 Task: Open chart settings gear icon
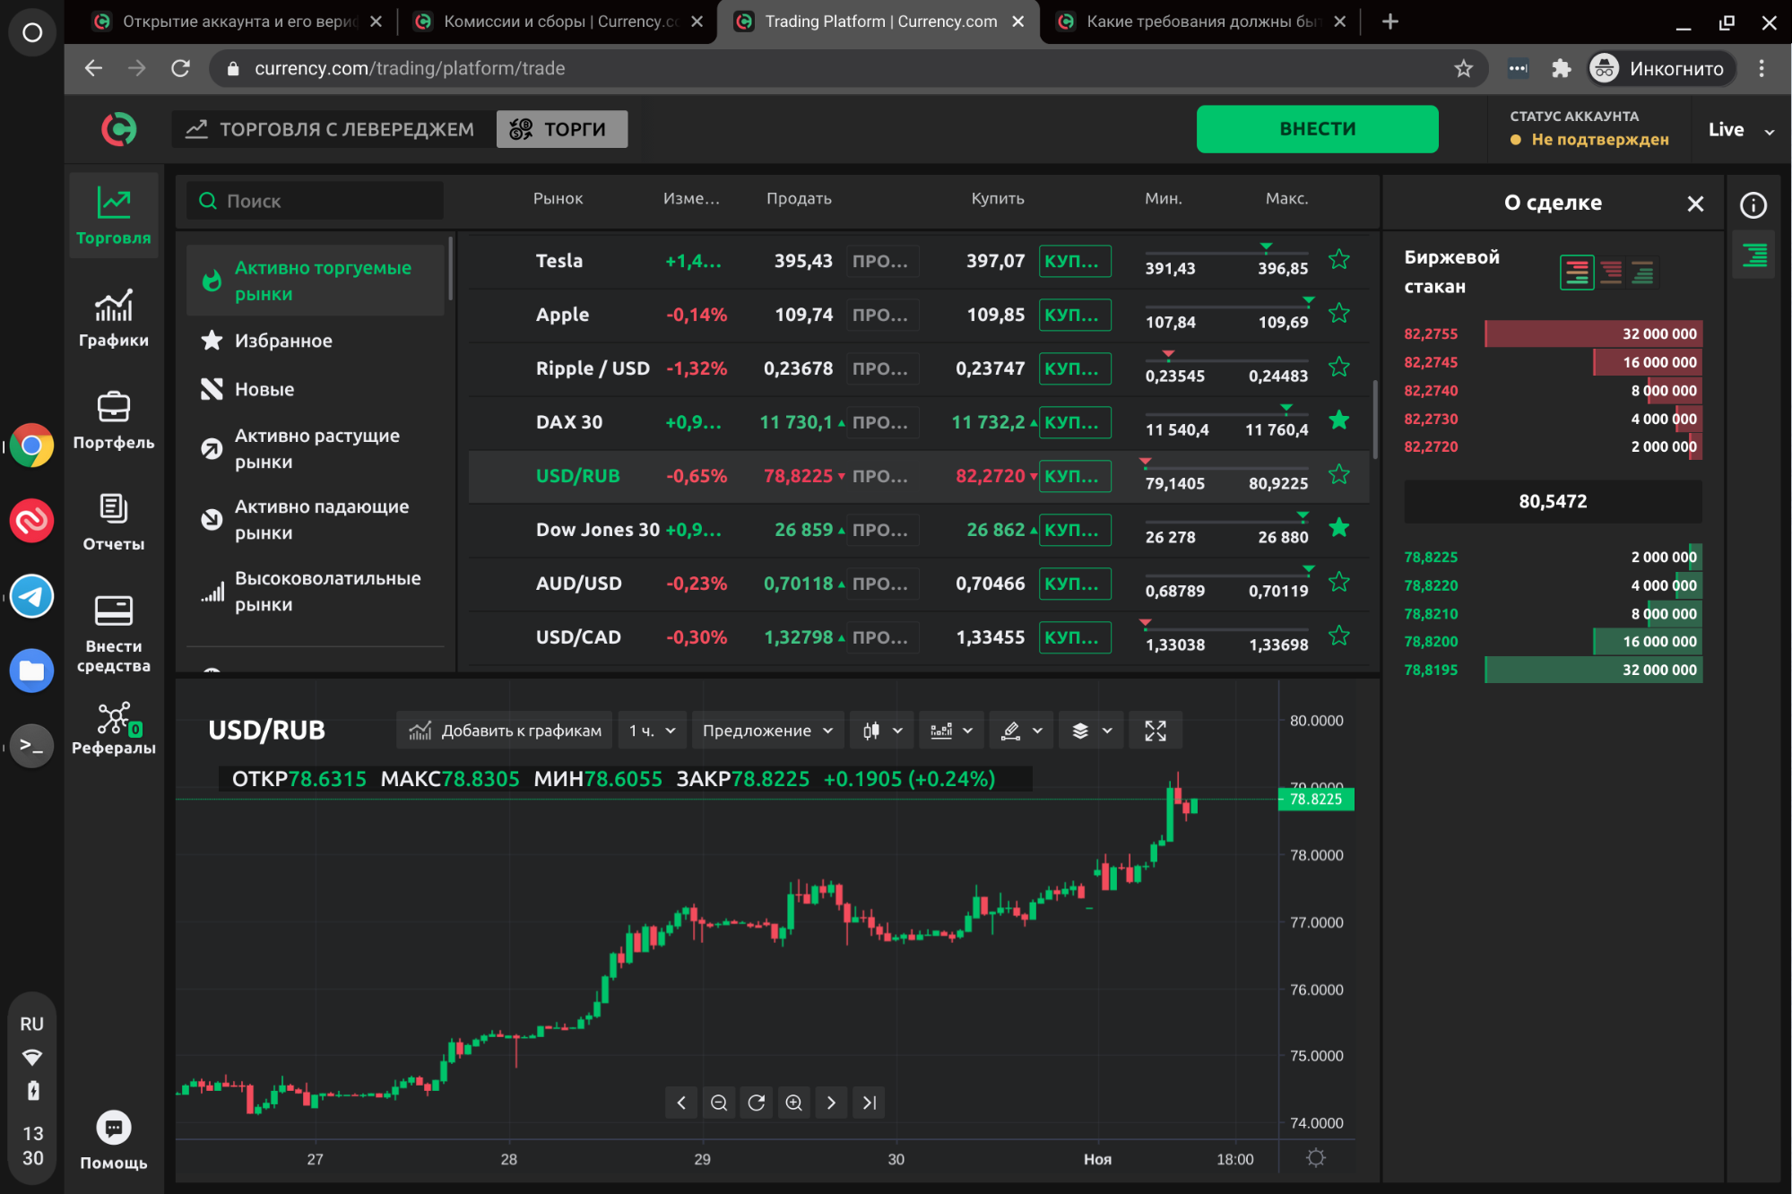pos(1315,1158)
